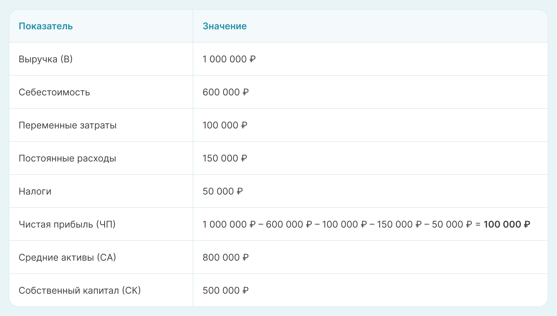557x316 pixels.
Task: Click the 1 000 000 ₽ revenue value
Action: pos(229,59)
